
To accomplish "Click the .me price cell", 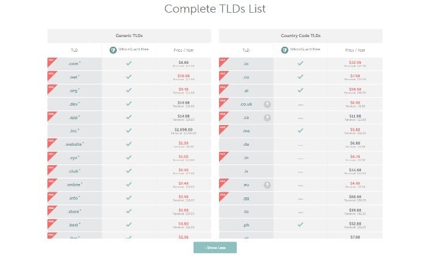I will [355, 131].
